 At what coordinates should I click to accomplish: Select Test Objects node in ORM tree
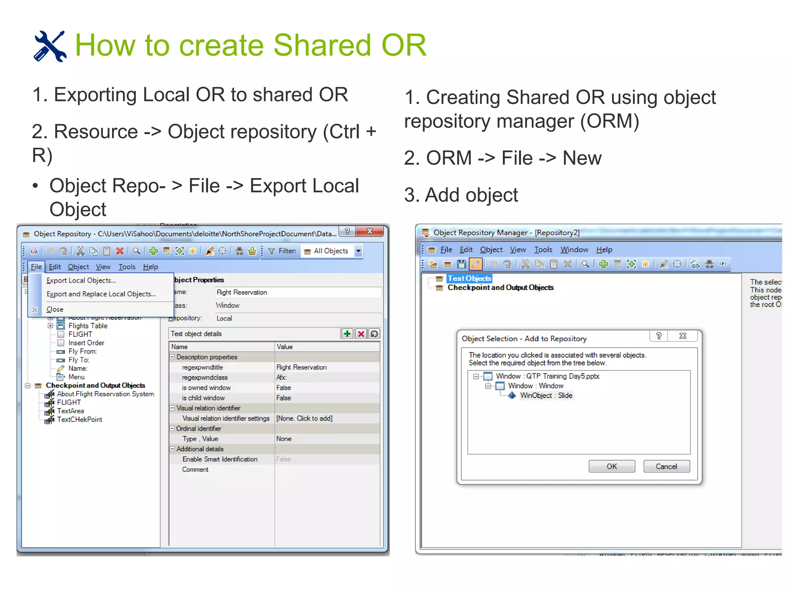coord(469,278)
